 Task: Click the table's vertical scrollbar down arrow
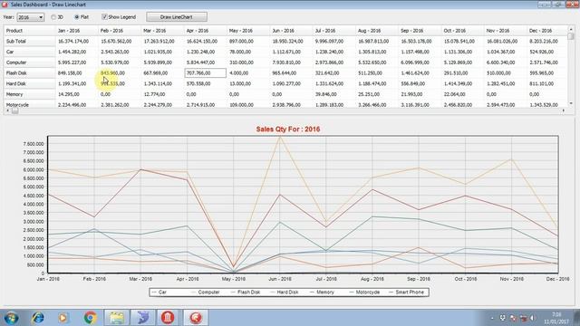[570, 104]
